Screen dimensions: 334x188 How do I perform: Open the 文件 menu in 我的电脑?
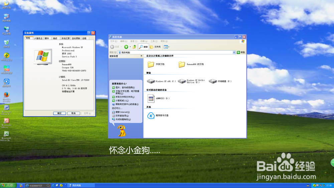click(114, 41)
